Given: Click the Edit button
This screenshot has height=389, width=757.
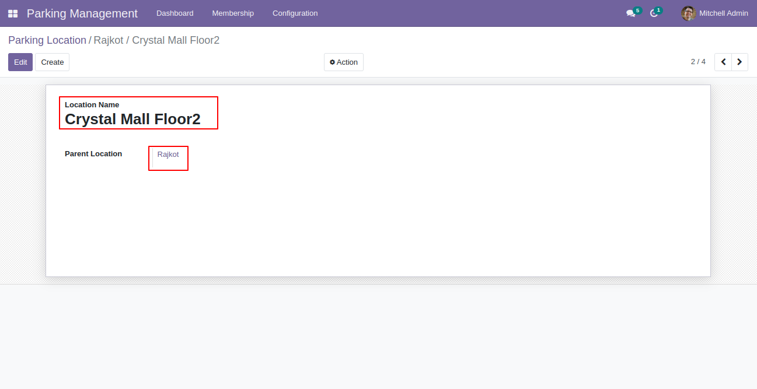Looking at the screenshot, I should pos(20,62).
